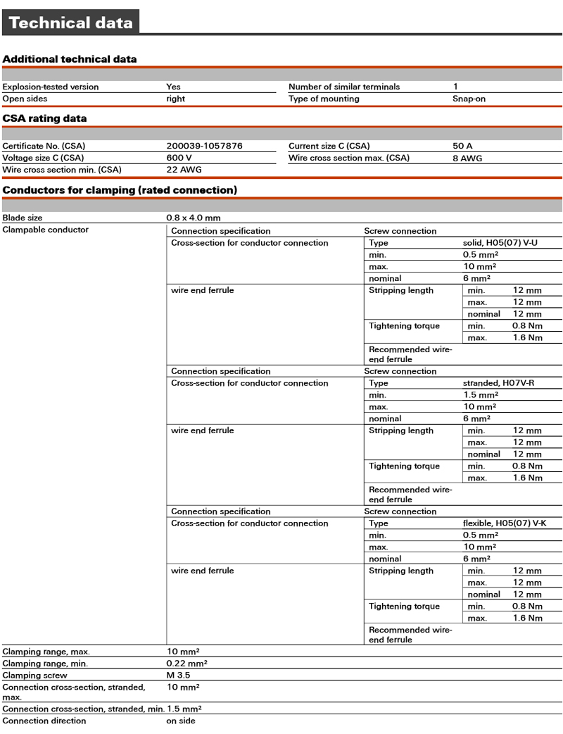Image resolution: width=563 pixels, height=734 pixels.
Task: Select the stranded, H07V-R conductor type
Action: [x=496, y=383]
